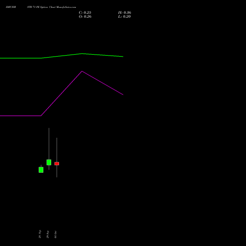Click the 29 Sep date axis label

(x=48, y=234)
